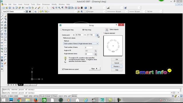183x103 pixels.
Task: Select the Mirror modify tool
Action: pos(5,22)
